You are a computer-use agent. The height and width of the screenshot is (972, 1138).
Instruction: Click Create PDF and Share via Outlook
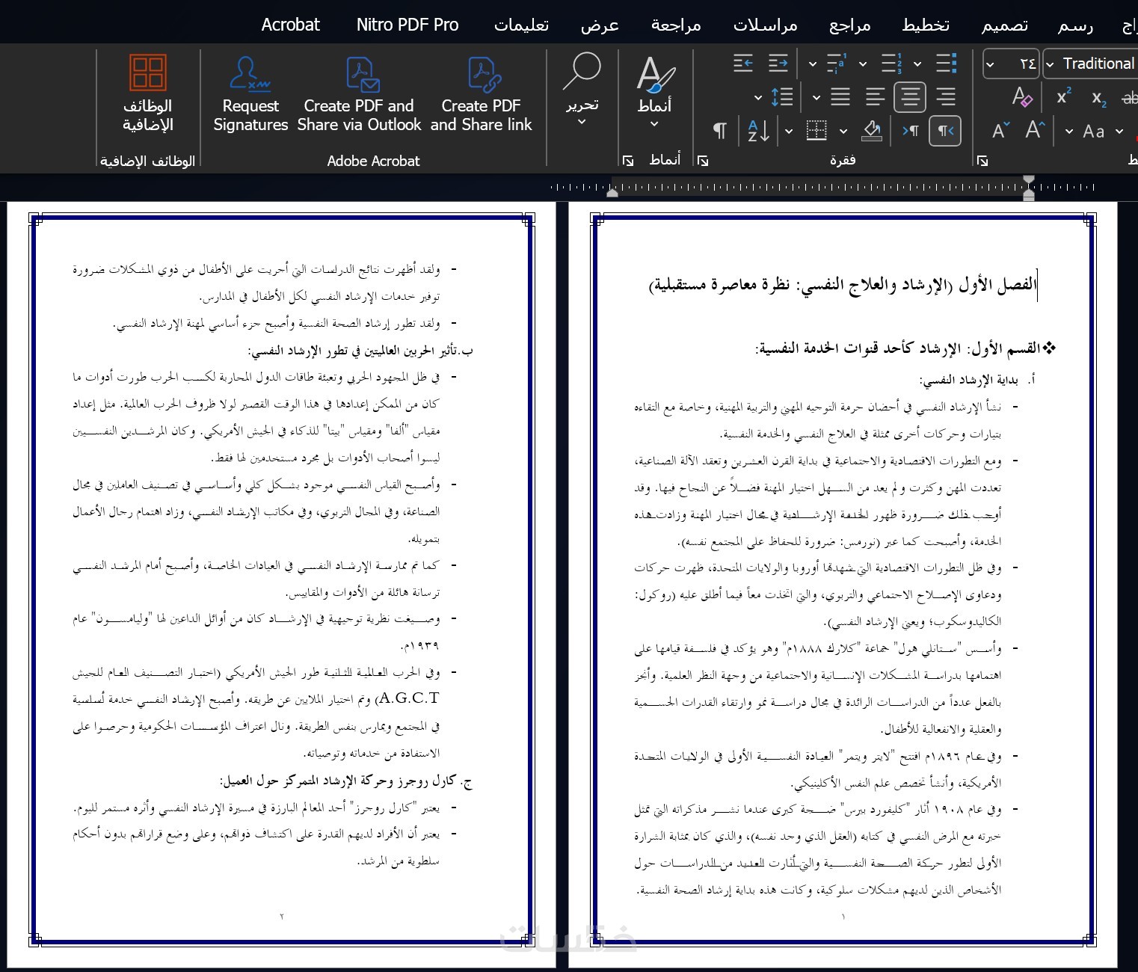[359, 93]
